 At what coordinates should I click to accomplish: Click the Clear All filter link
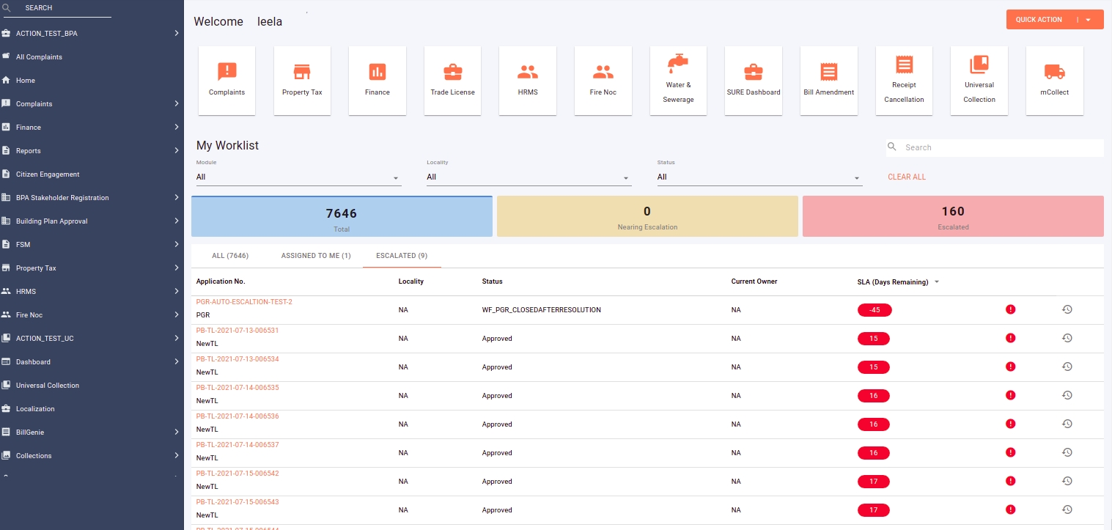click(x=907, y=177)
